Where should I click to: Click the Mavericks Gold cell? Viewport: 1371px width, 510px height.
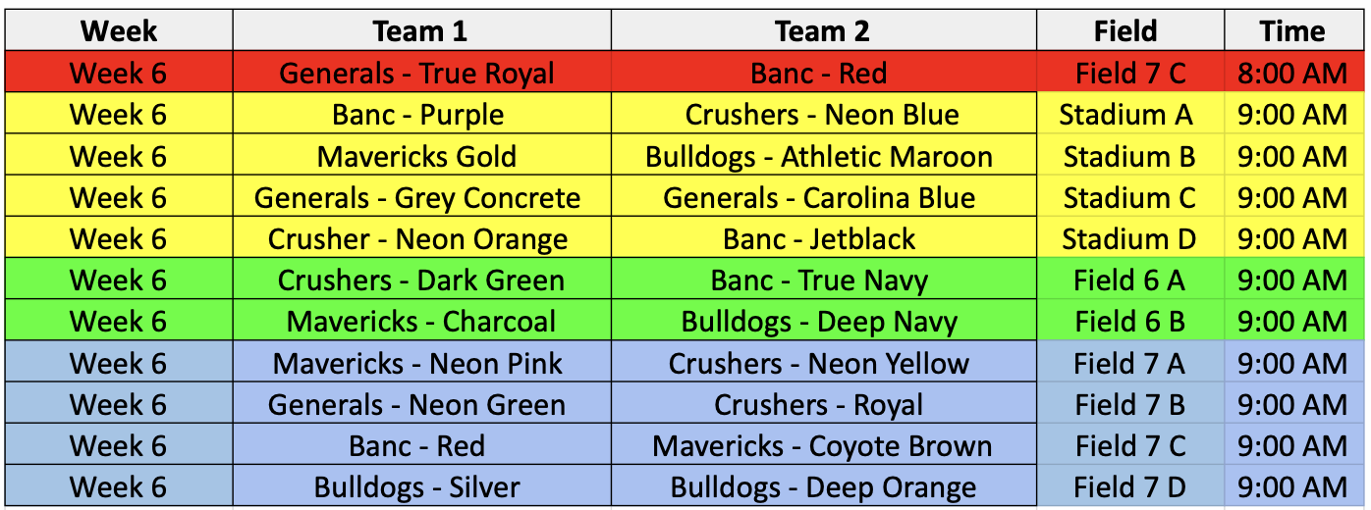pos(417,157)
